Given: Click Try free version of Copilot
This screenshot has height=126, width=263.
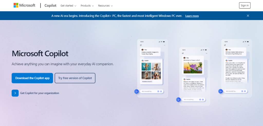Looking at the screenshot, I should coord(75,78).
